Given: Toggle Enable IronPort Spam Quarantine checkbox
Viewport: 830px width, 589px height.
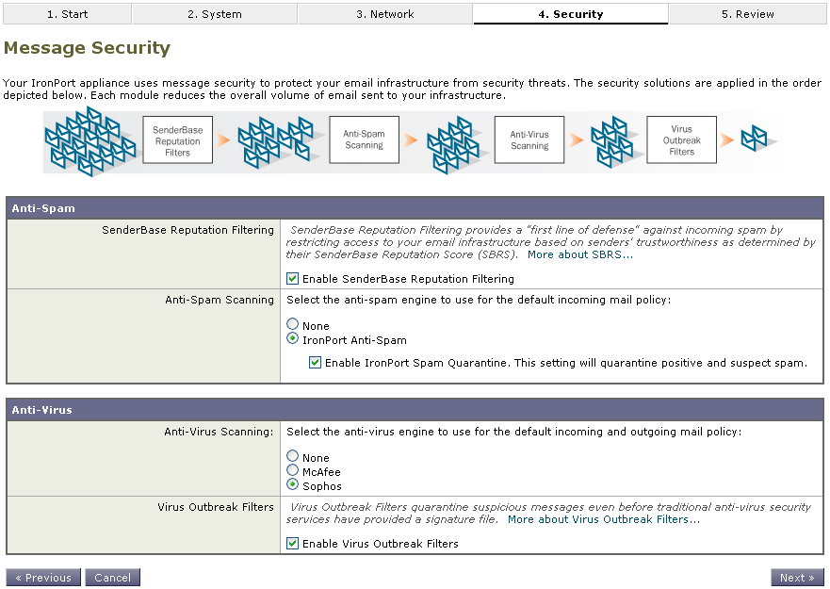Looking at the screenshot, I should [315, 362].
